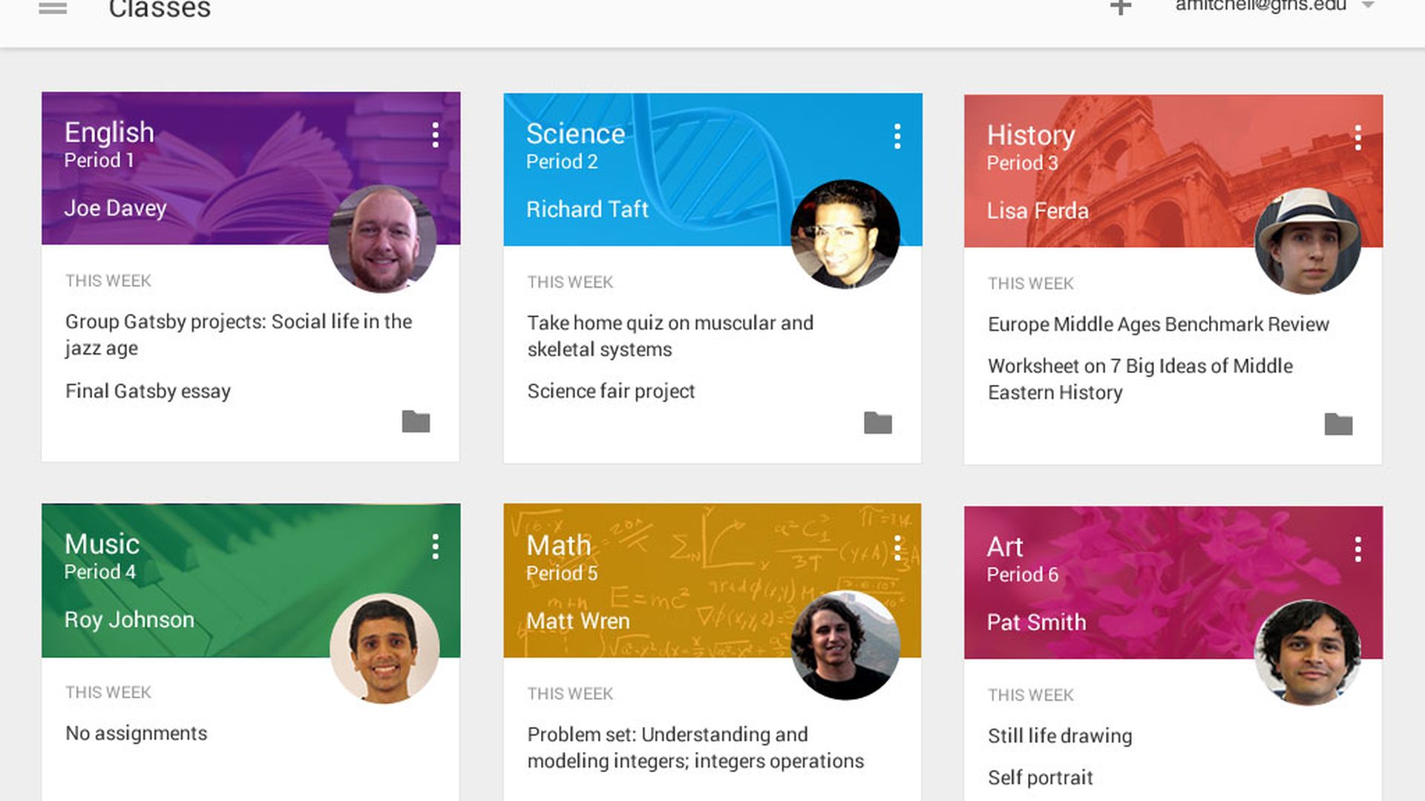Open Art class three-dot options
Image resolution: width=1425 pixels, height=801 pixels.
[1357, 550]
